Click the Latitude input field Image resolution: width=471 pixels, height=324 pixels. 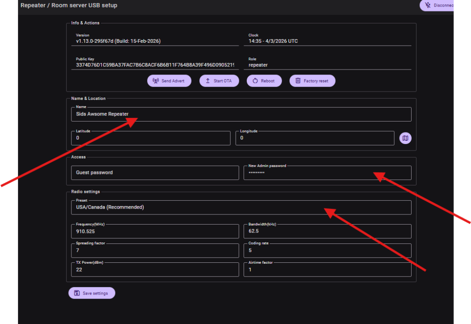pos(151,138)
